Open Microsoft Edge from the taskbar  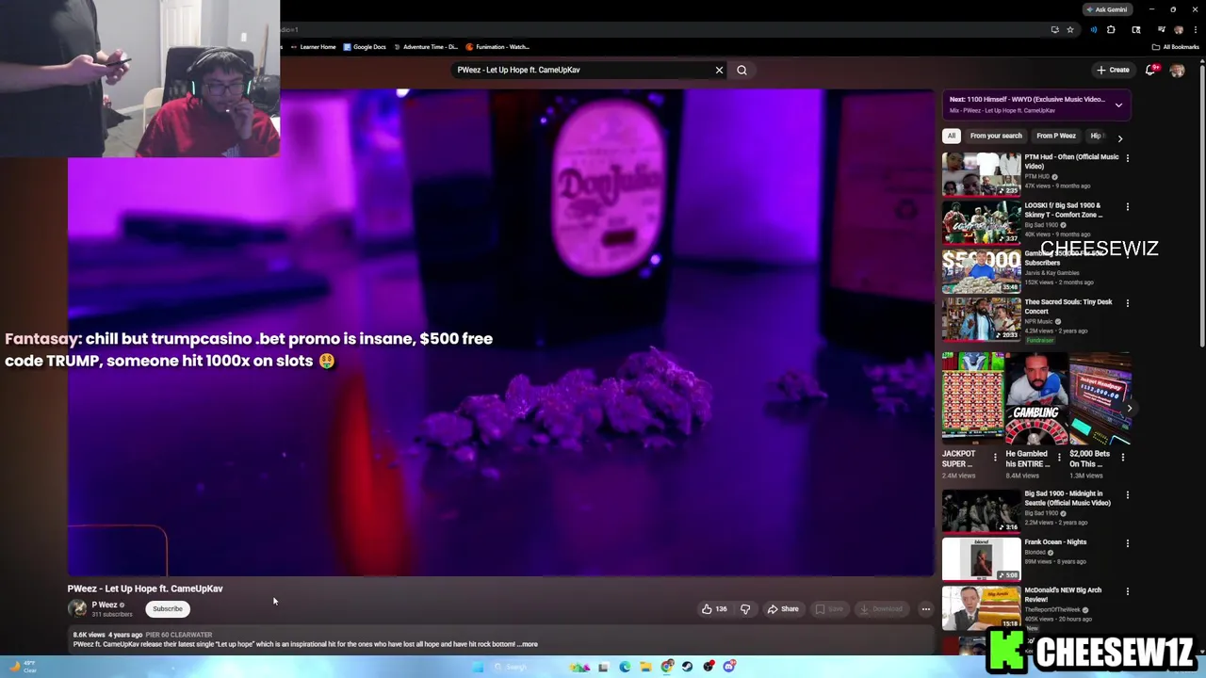point(625,667)
